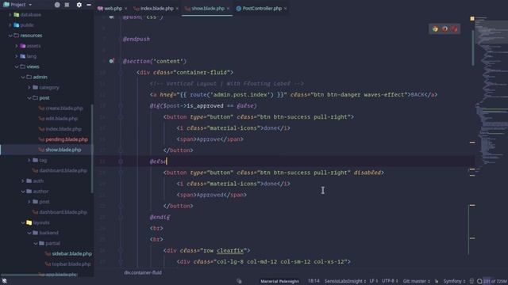Click div.container-fluid breadcrumb
The image size is (508, 285).
pos(143,272)
